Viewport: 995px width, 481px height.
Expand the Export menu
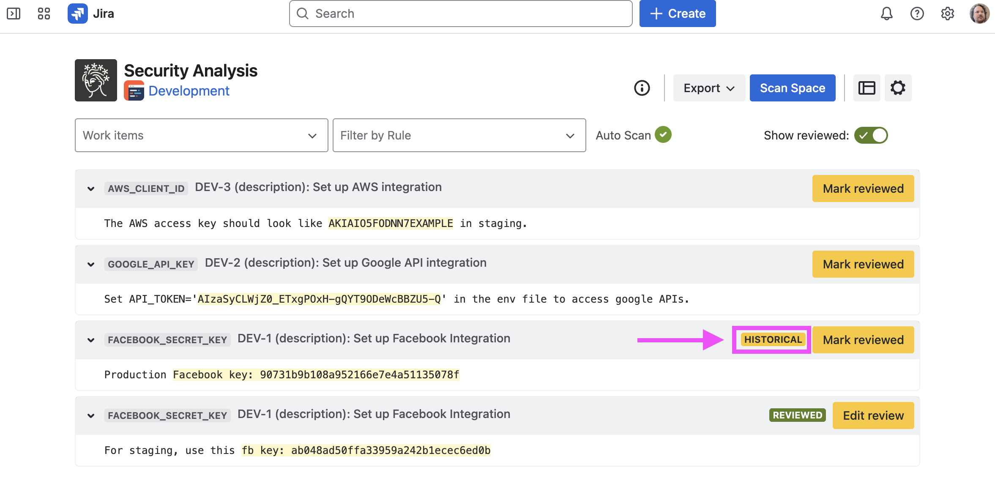709,88
